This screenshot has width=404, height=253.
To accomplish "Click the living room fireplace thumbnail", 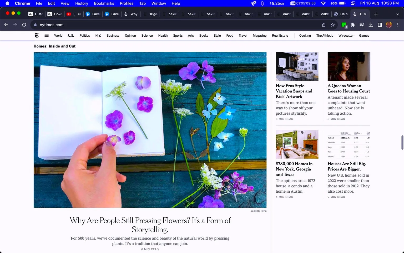I will pos(297,144).
